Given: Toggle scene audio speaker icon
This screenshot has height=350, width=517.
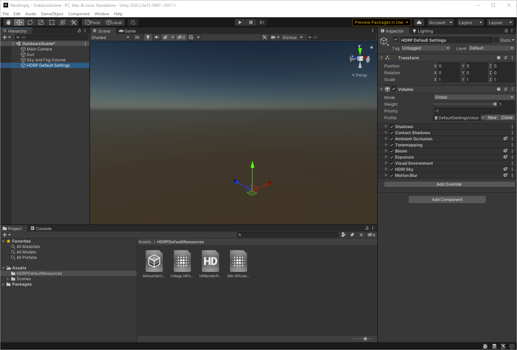Looking at the screenshot, I should click(156, 37).
